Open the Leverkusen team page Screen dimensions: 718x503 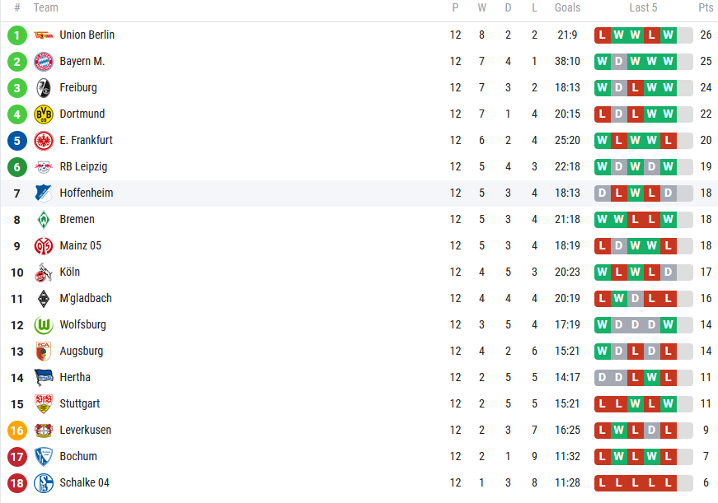tap(85, 430)
